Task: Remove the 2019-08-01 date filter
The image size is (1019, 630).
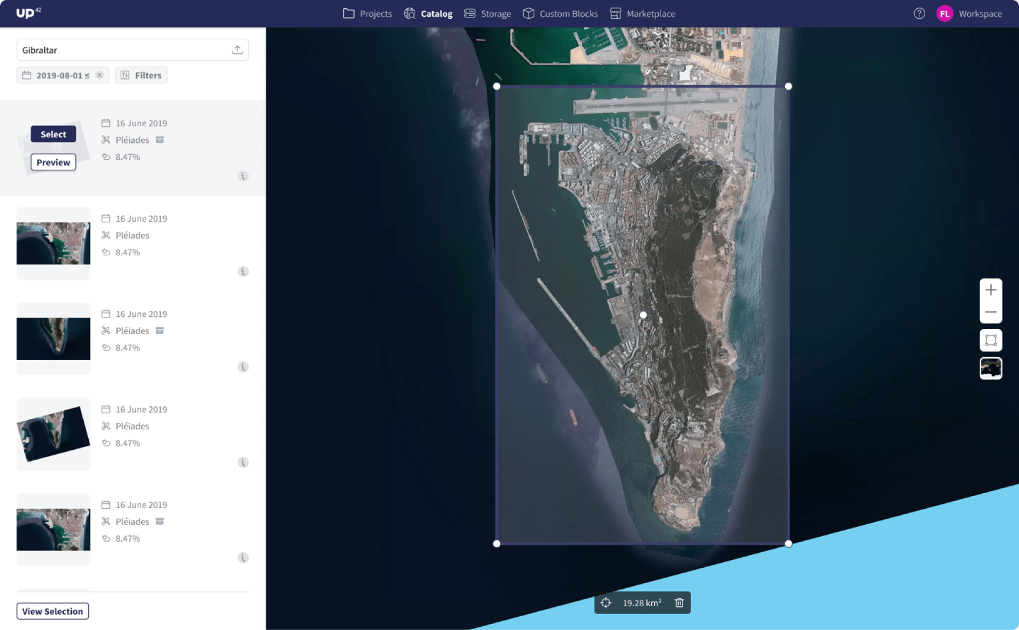Action: pyautogui.click(x=99, y=76)
